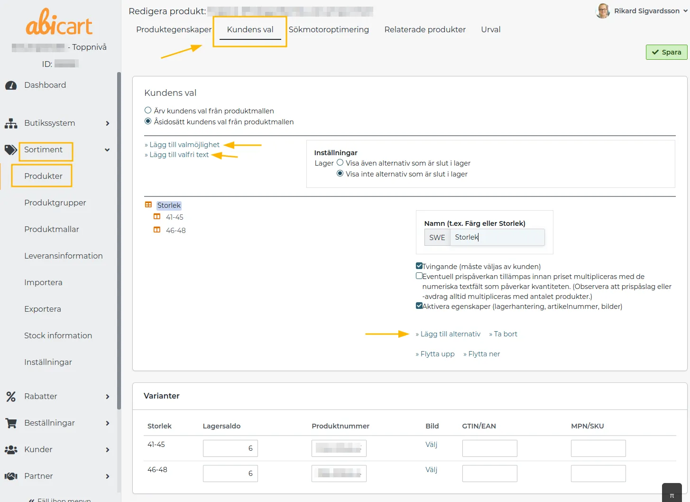The width and height of the screenshot is (690, 502).
Task: Click the Partner handshake icon
Action: 11,476
